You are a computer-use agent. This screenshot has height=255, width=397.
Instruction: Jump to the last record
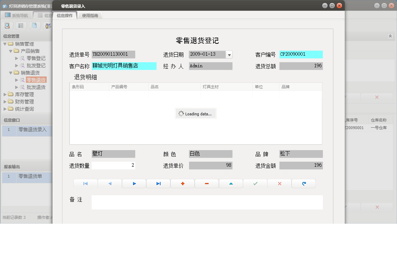tap(158, 183)
